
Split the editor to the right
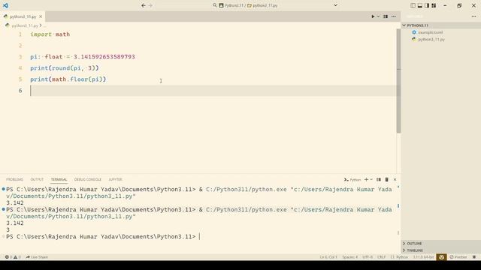click(386, 16)
